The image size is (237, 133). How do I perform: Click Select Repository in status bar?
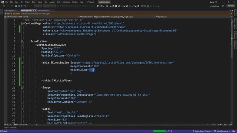(x=222, y=131)
